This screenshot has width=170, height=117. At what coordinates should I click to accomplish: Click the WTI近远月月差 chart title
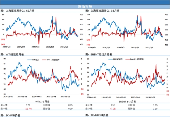click(x=15, y=54)
